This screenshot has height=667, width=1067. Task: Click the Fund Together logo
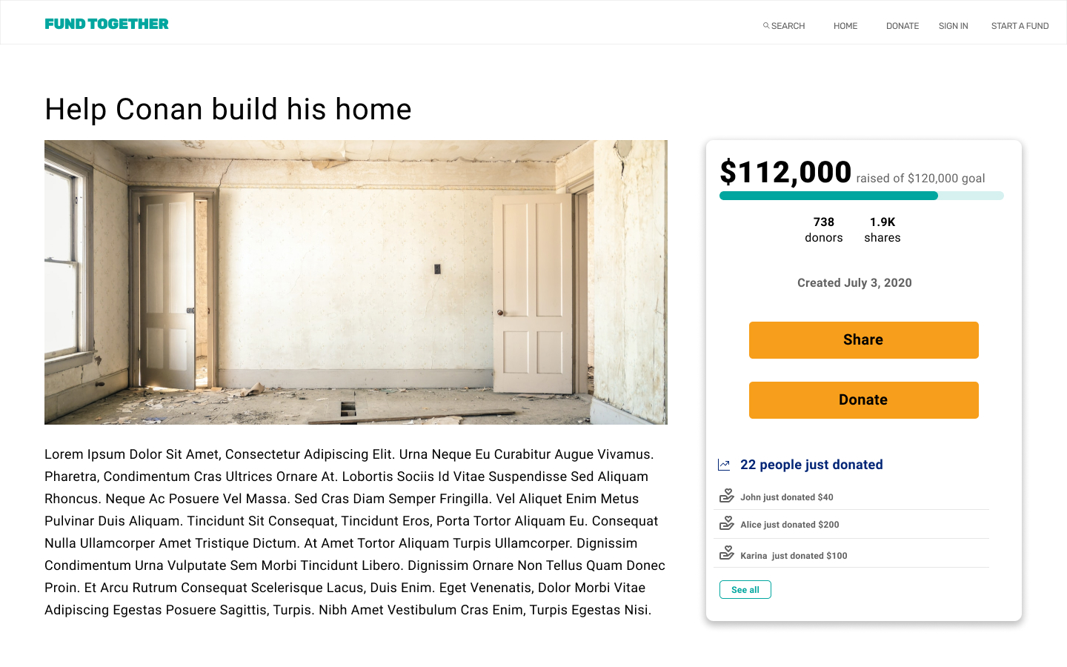[107, 24]
